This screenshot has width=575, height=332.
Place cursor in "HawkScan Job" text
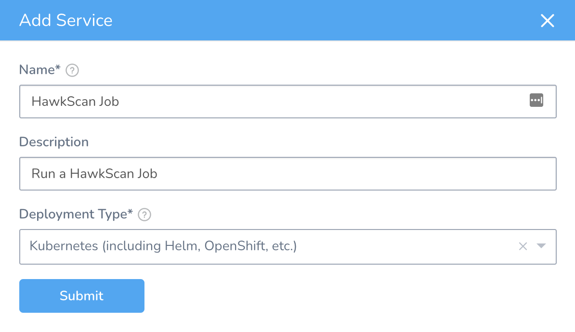click(x=75, y=102)
